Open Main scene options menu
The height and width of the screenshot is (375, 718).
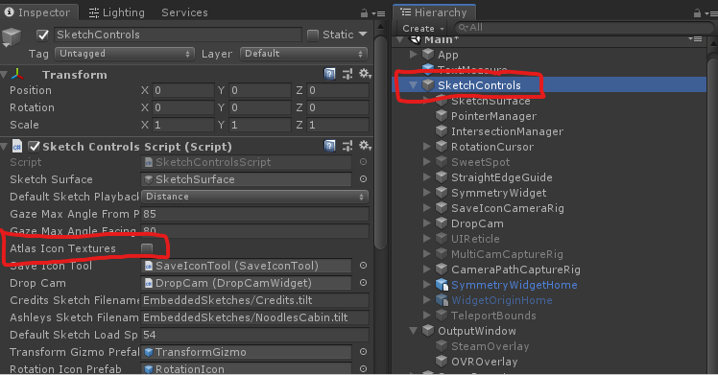(x=695, y=39)
